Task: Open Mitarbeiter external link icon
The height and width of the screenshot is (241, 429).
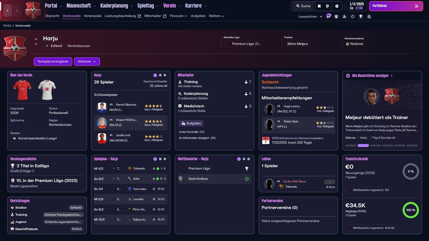Action: coord(165,16)
